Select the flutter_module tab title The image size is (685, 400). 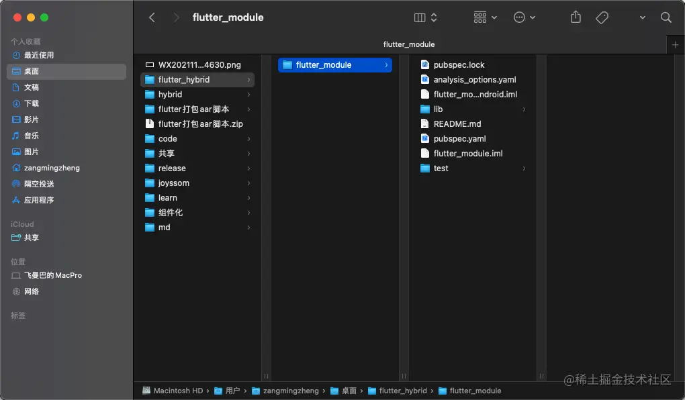coord(409,44)
